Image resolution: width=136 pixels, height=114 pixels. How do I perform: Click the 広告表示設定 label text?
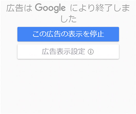[x=63, y=52]
